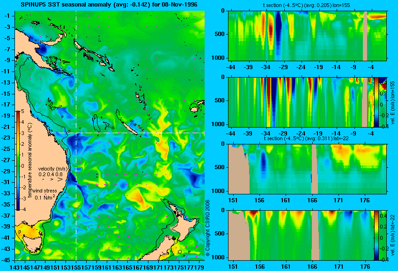Click the 't section' title for lon=155

point(307,5)
